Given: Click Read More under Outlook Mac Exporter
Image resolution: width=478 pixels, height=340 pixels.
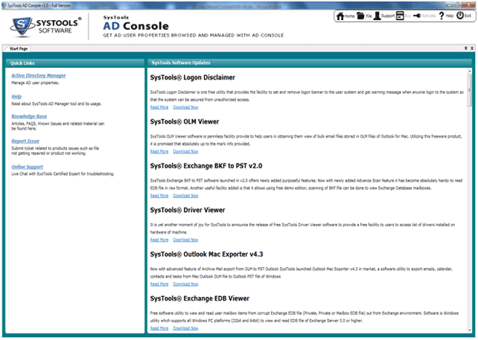Looking at the screenshot, I should point(159,284).
